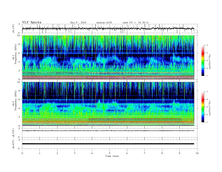
Task: Click the ch.3 voltage waveform trace
Action: point(108,131)
